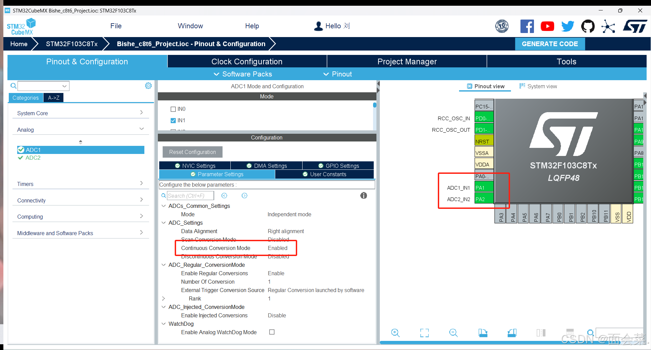Rotate chip view clockwise icon
The height and width of the screenshot is (350, 651).
pyautogui.click(x=483, y=333)
